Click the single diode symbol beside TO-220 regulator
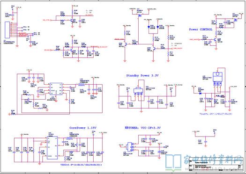This screenshot has height=174, width=246. coord(201,94)
